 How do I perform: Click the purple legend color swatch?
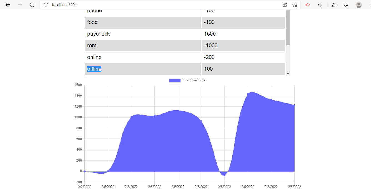(174, 80)
